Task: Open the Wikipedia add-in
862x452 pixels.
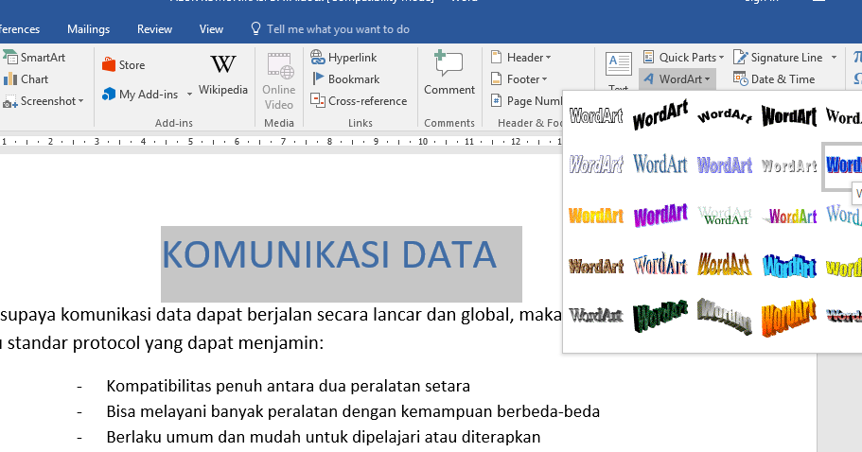Action: [223, 76]
